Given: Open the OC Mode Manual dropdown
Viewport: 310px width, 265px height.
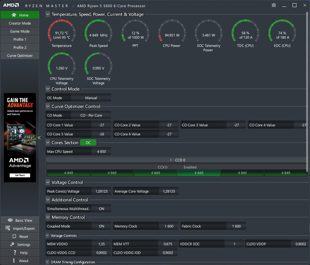Looking at the screenshot, I should (x=91, y=98).
